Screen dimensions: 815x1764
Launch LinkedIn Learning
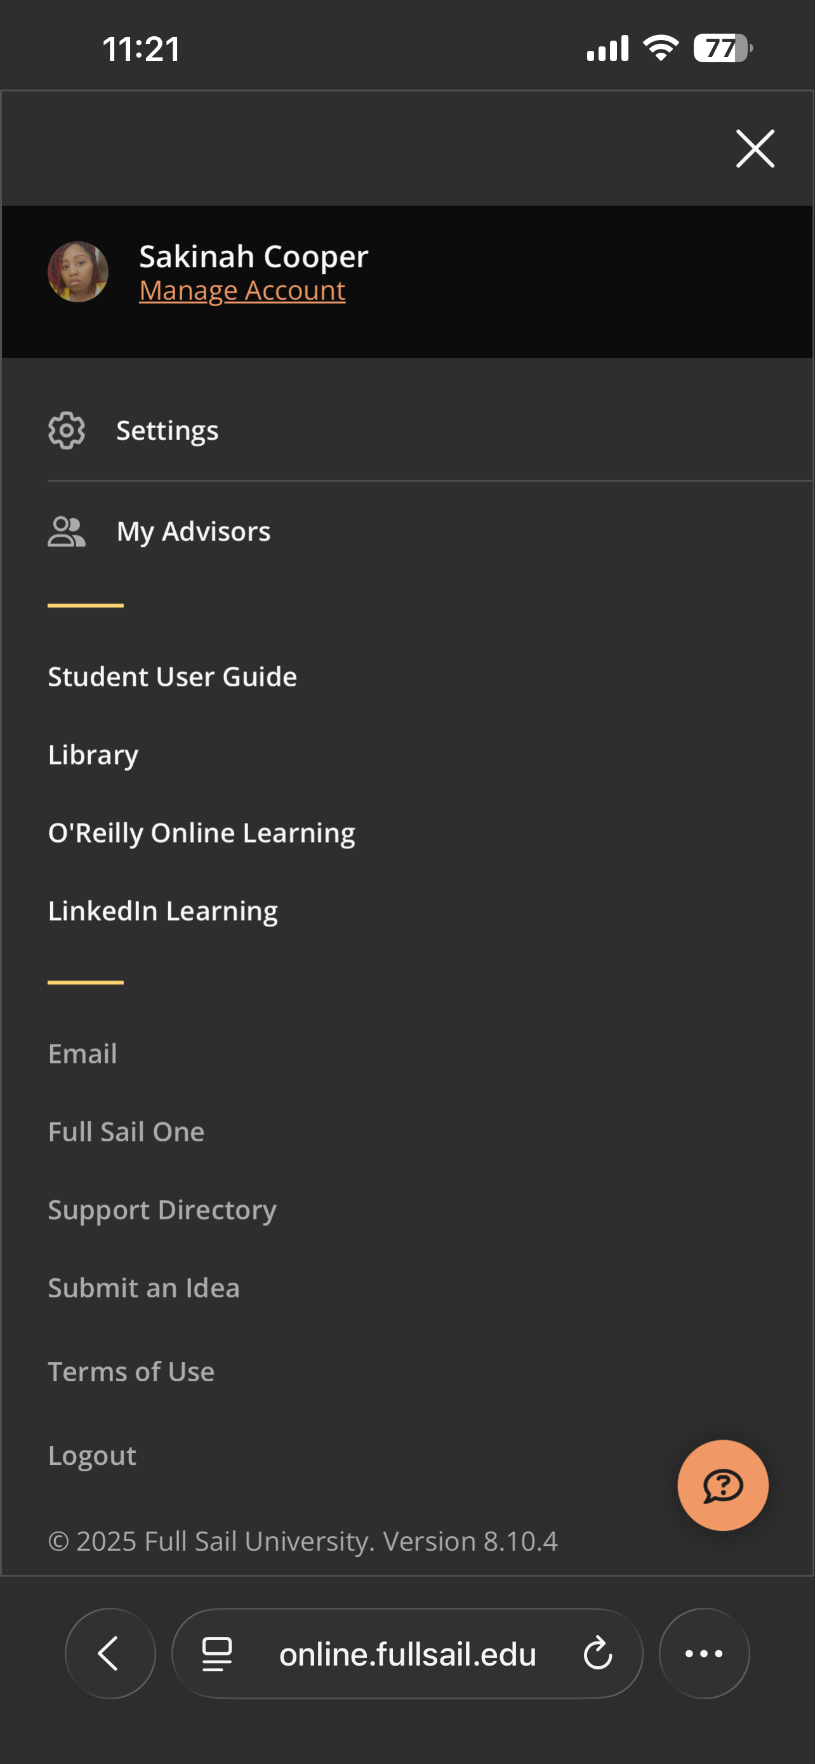pyautogui.click(x=163, y=911)
